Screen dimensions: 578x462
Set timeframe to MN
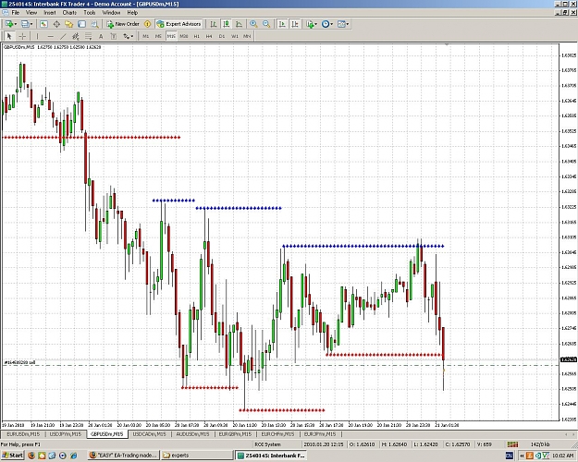[247, 36]
